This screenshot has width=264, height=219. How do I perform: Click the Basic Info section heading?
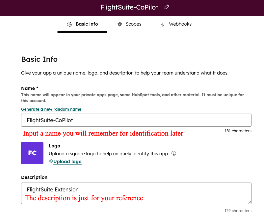tap(39, 59)
